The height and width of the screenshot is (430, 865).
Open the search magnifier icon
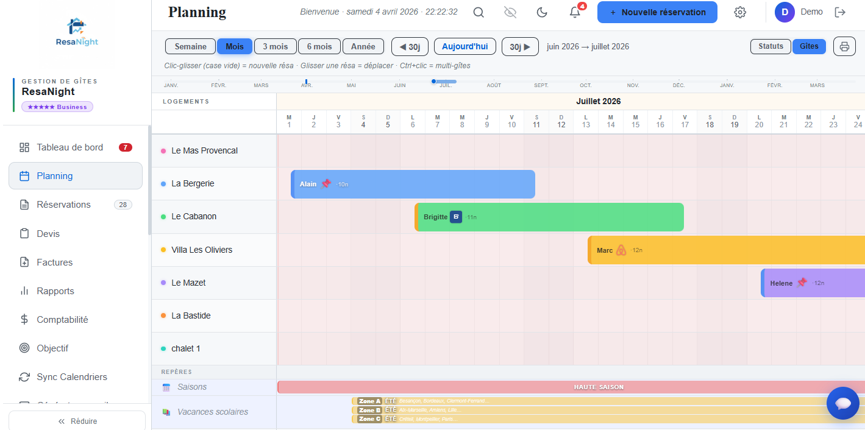[x=479, y=12]
